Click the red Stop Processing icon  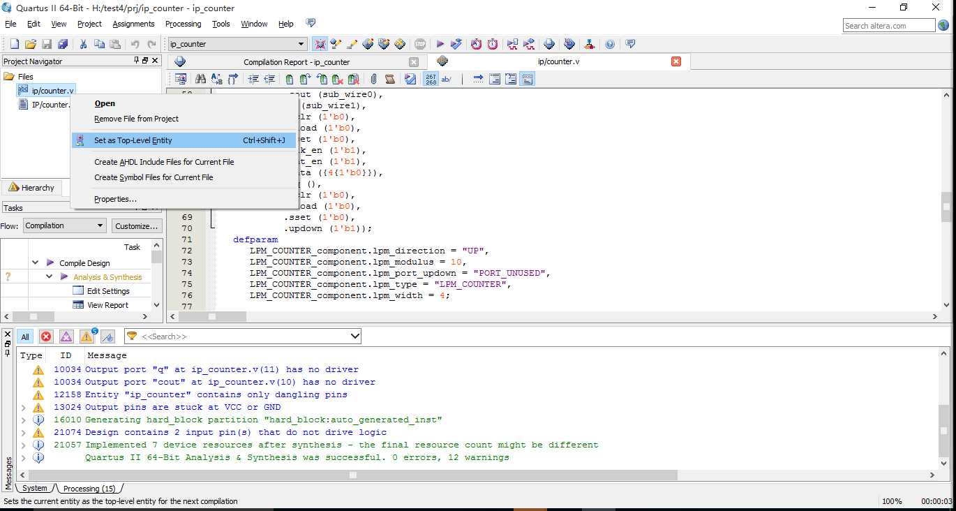[x=420, y=44]
